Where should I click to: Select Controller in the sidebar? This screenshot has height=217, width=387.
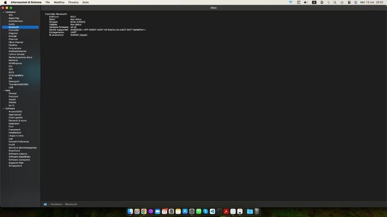(14, 30)
